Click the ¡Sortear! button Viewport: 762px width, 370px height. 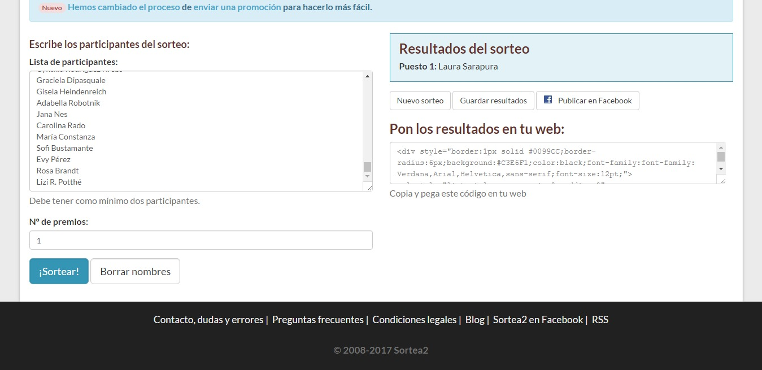pos(59,271)
